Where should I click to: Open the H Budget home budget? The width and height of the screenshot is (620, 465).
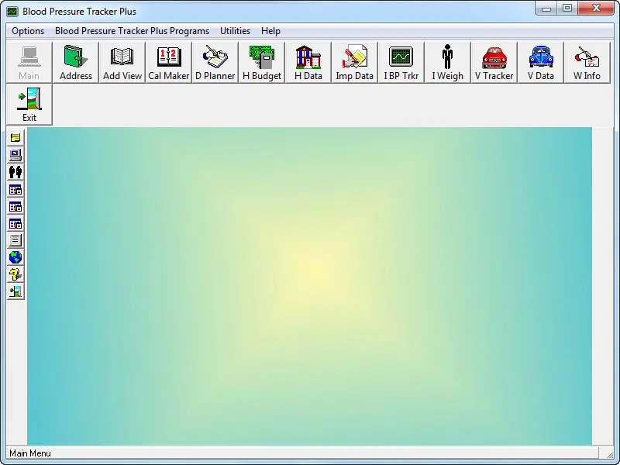coord(262,63)
